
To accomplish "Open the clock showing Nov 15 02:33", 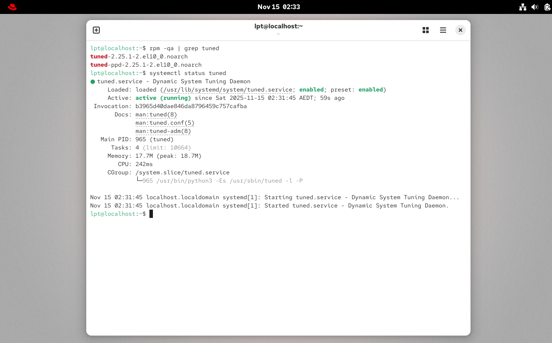I will [x=278, y=7].
